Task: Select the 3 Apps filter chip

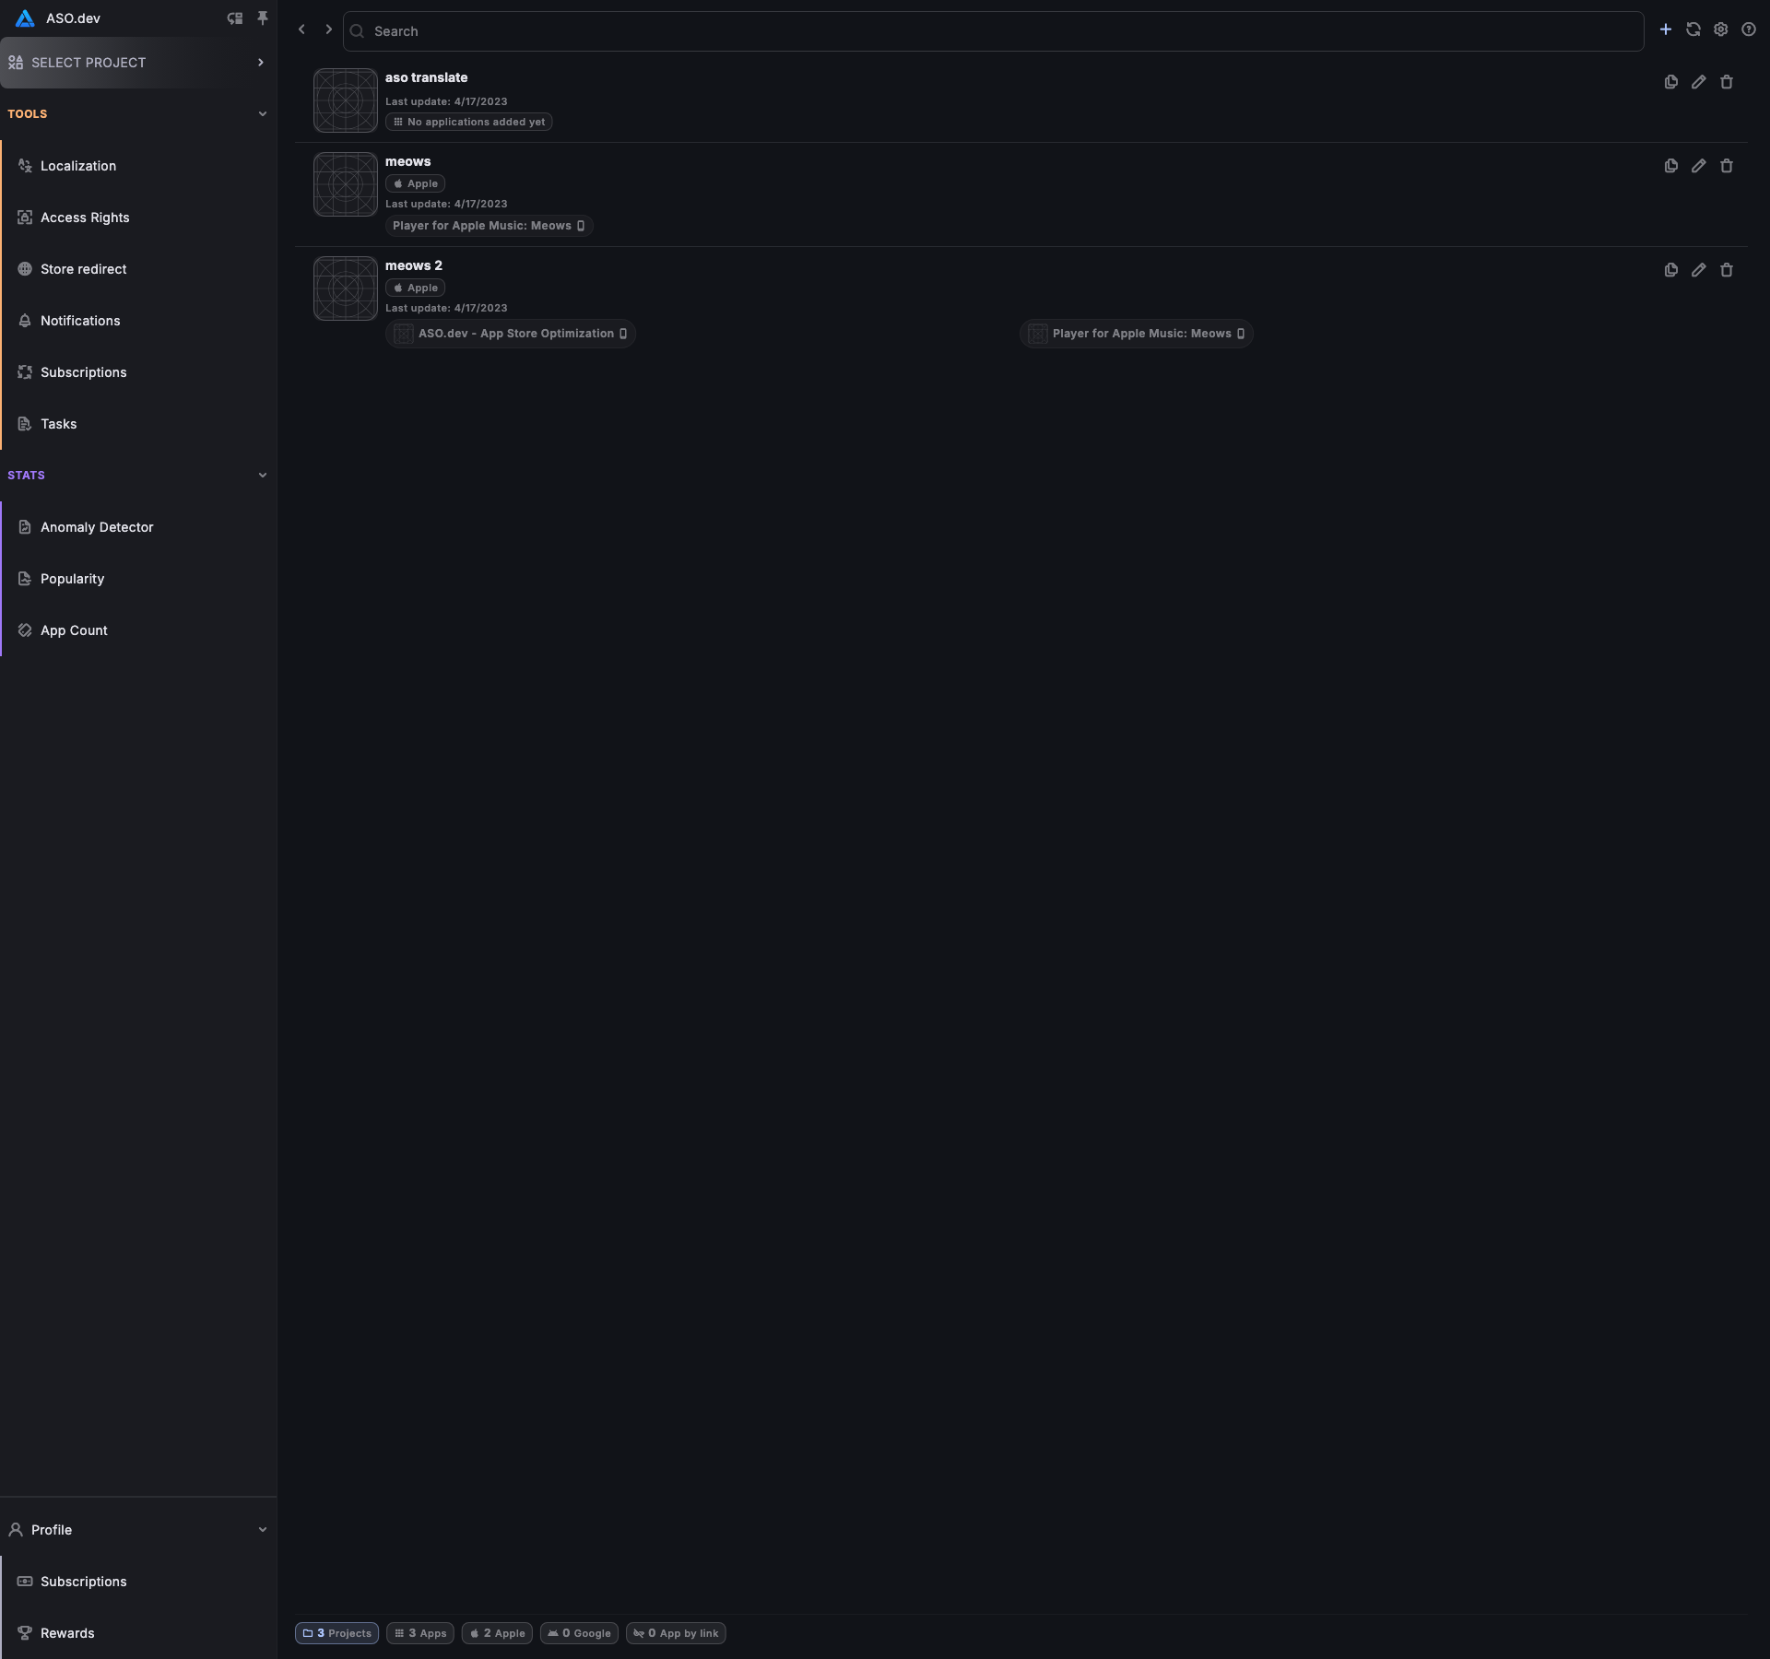Action: 420,1633
